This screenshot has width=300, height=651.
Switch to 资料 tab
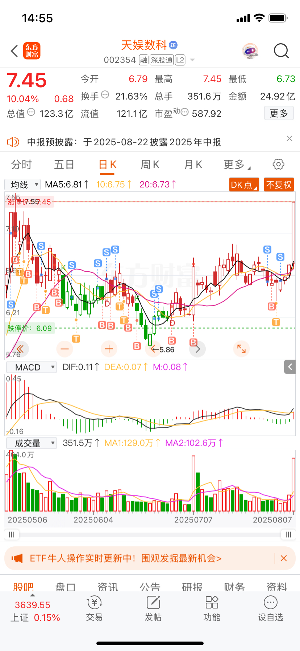point(276,587)
